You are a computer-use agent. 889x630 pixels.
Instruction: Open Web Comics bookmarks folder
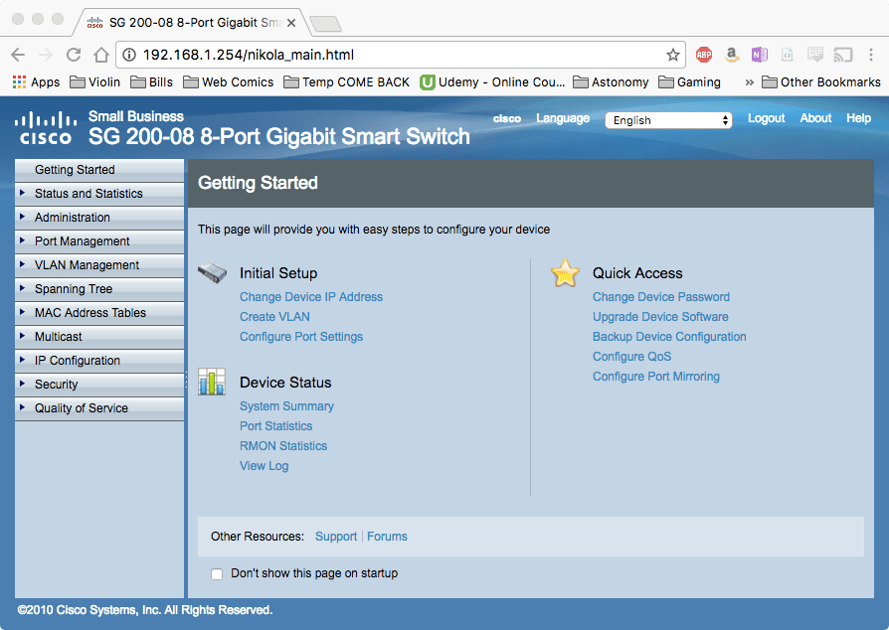[229, 82]
